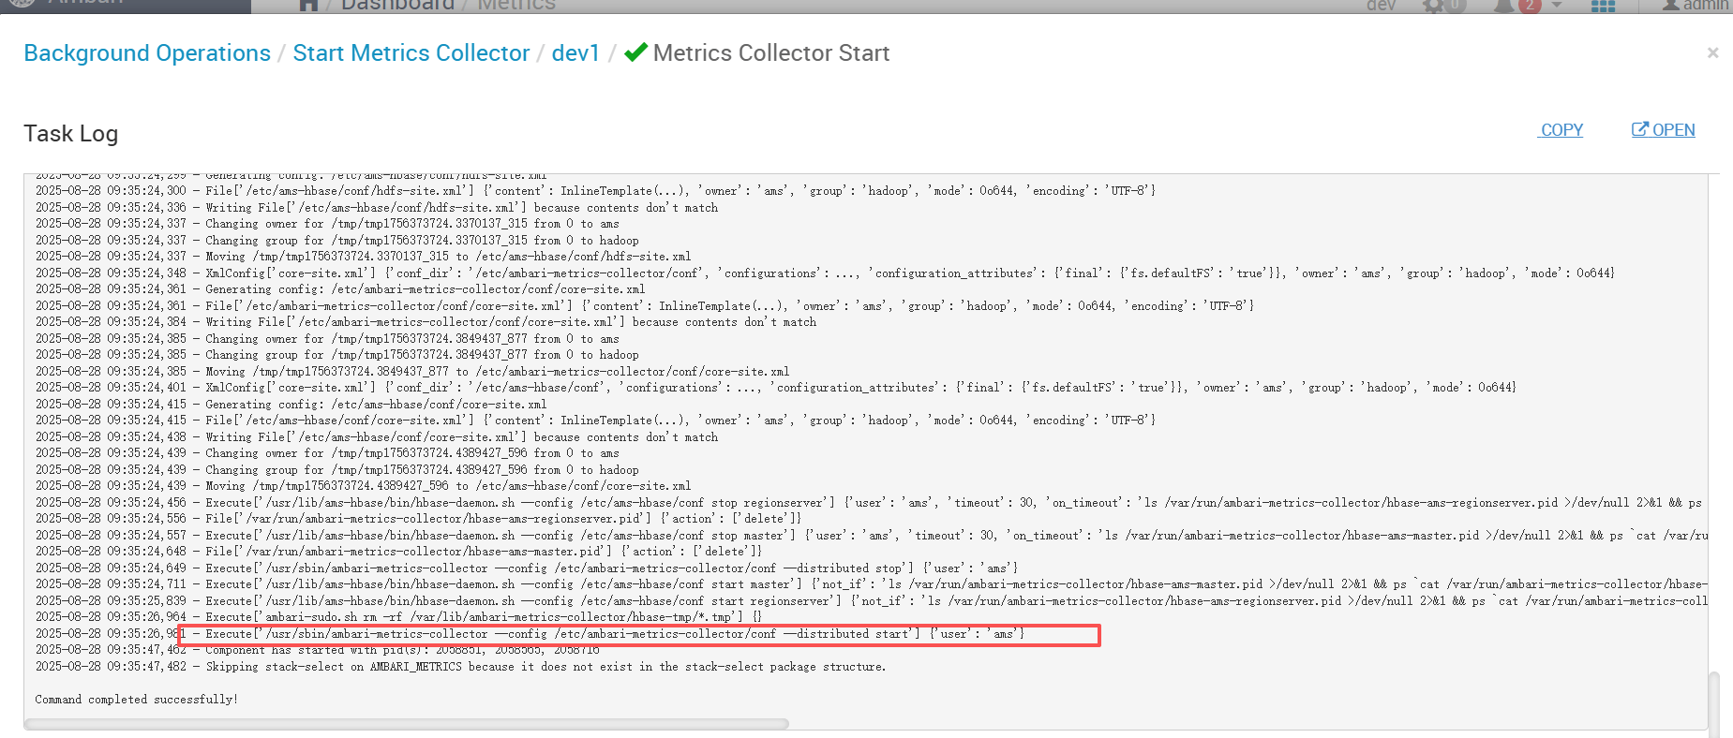Click 'Moving /tmp/tmp1756373724.3849437_877' line

tap(412, 372)
